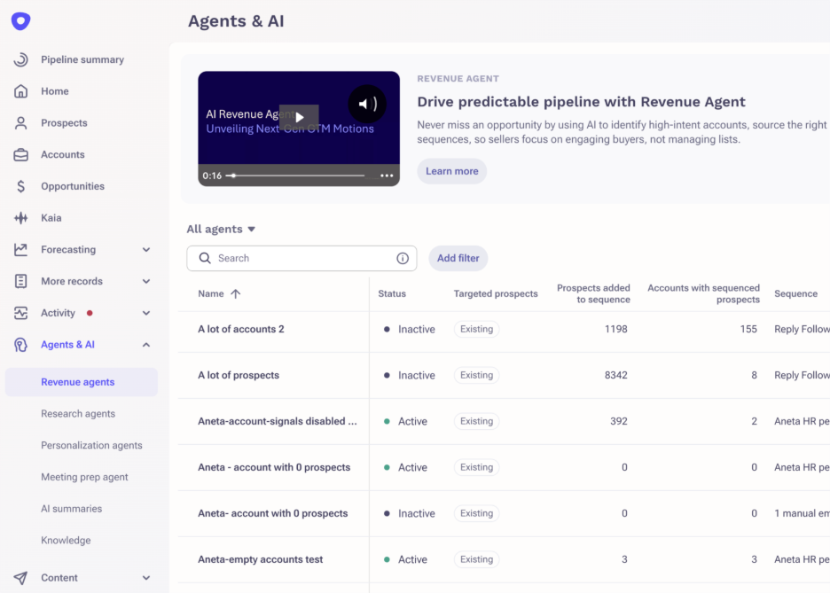Click the Agents & AI page title
This screenshot has width=830, height=593.
[236, 21]
